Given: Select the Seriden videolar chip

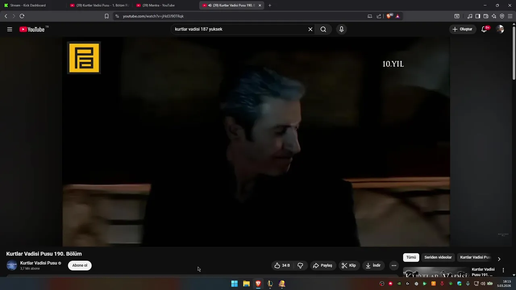Looking at the screenshot, I should [438, 257].
